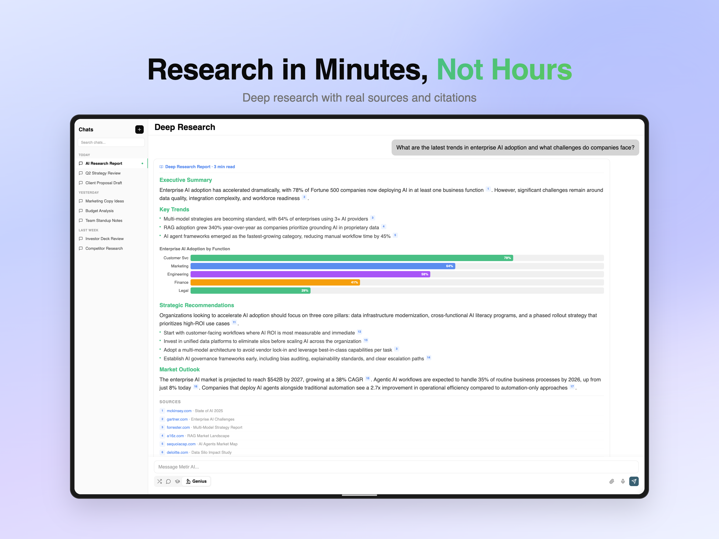Click citation 4 after proprietary data
719x539 pixels.
(x=383, y=227)
